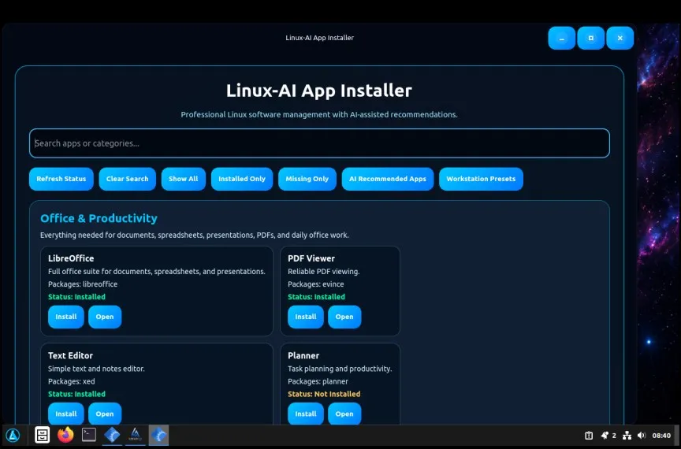Click Install for LibreOffice
This screenshot has height=449, width=681.
66,317
